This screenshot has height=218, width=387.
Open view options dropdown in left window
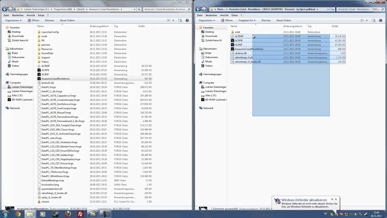tap(173, 20)
